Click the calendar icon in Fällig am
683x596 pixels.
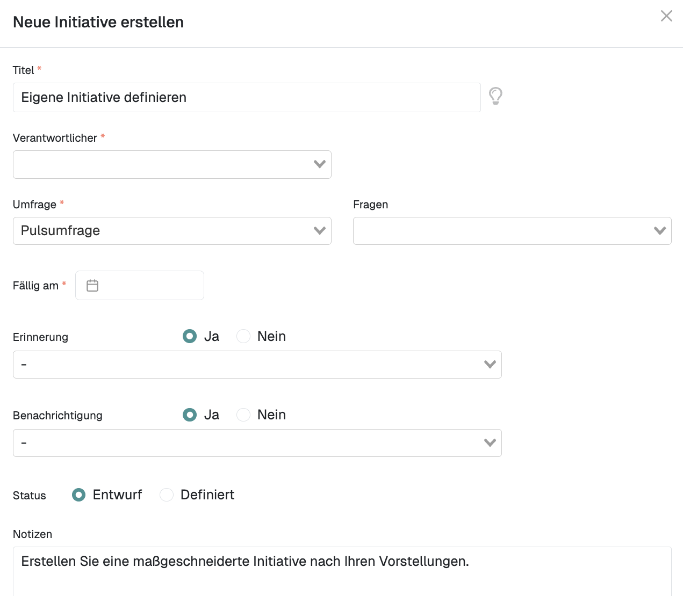coord(92,286)
